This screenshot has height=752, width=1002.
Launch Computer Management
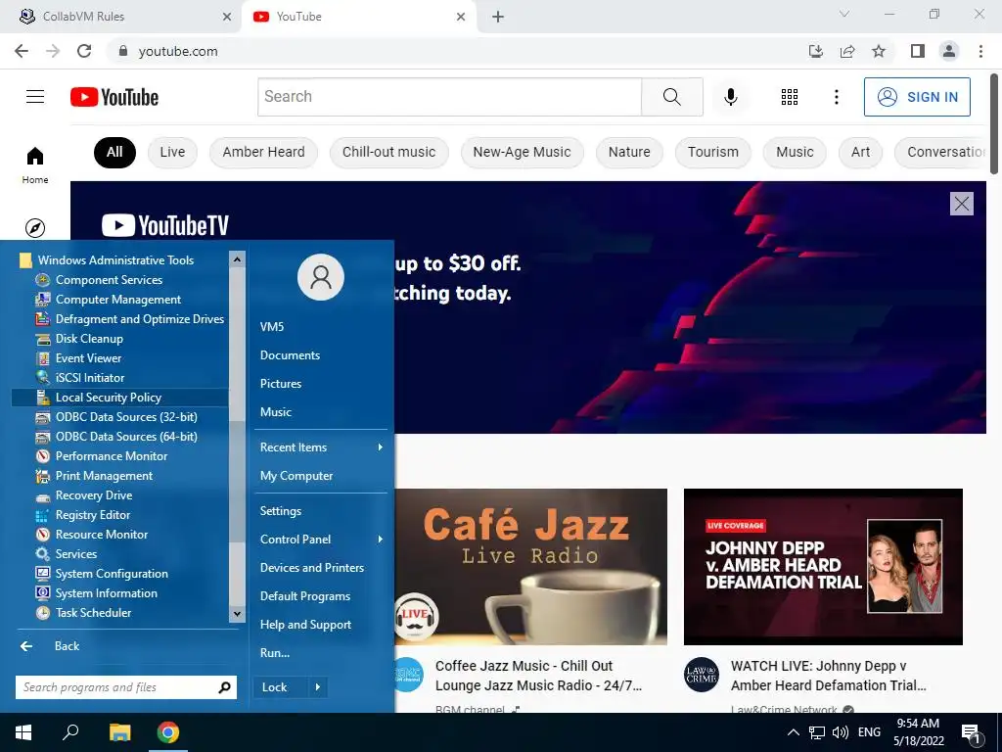118,300
